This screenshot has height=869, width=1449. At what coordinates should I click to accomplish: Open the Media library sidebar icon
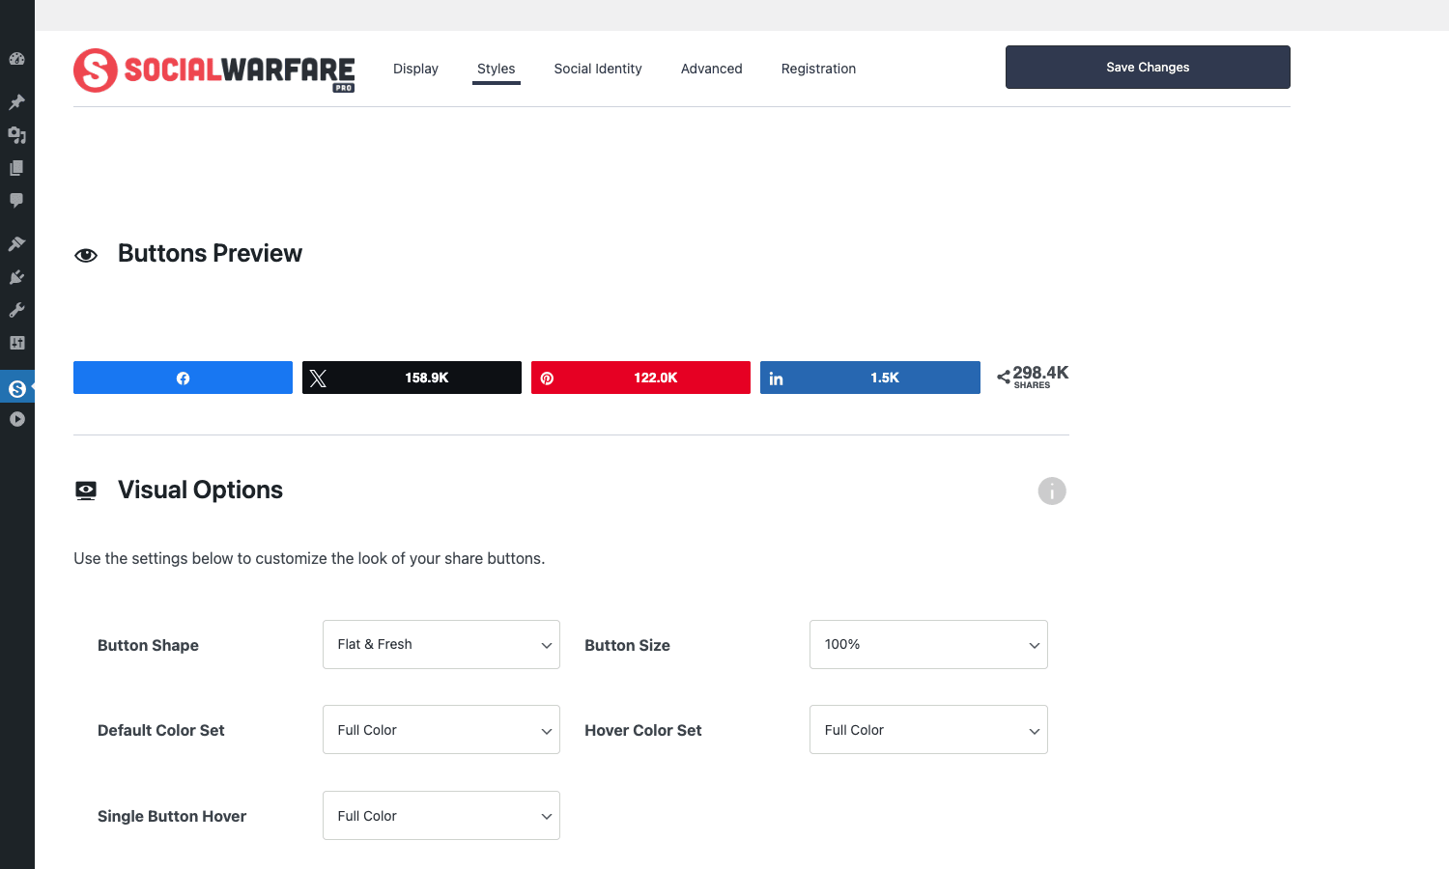[16, 135]
